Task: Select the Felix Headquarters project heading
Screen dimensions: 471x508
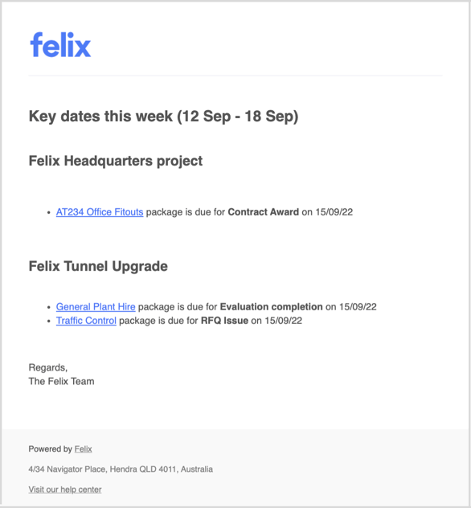Action: click(116, 161)
